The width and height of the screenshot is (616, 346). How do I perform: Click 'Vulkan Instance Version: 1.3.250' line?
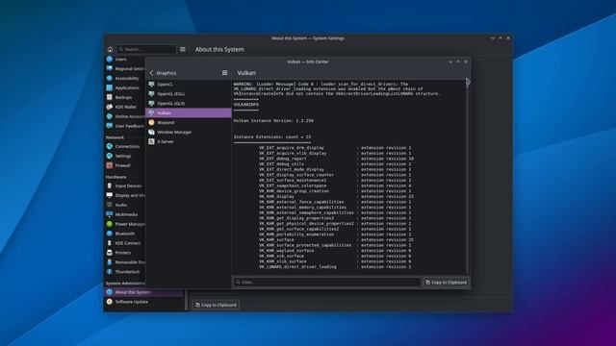coord(273,121)
